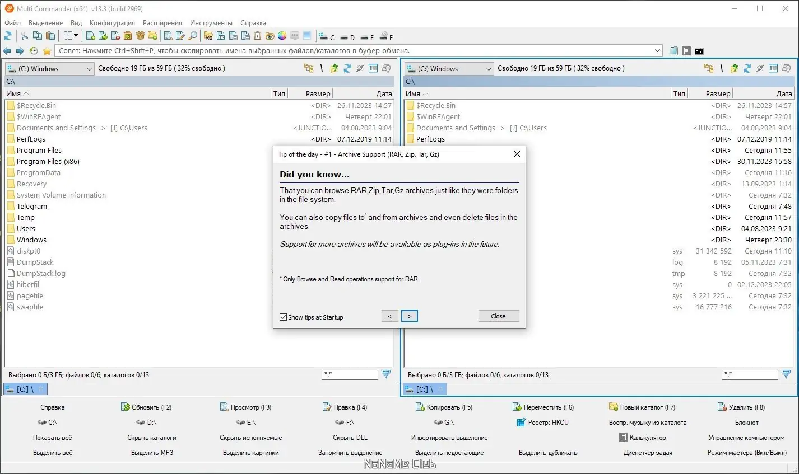Select the Telegram folder in left panel
This screenshot has width=799, height=474.
click(x=31, y=207)
